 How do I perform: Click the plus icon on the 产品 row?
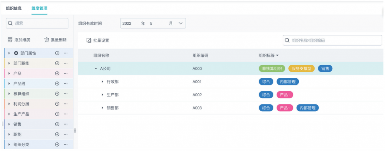click(x=57, y=73)
